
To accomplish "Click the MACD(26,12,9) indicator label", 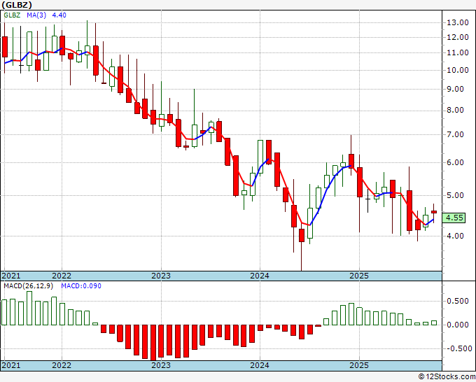I will (29, 286).
